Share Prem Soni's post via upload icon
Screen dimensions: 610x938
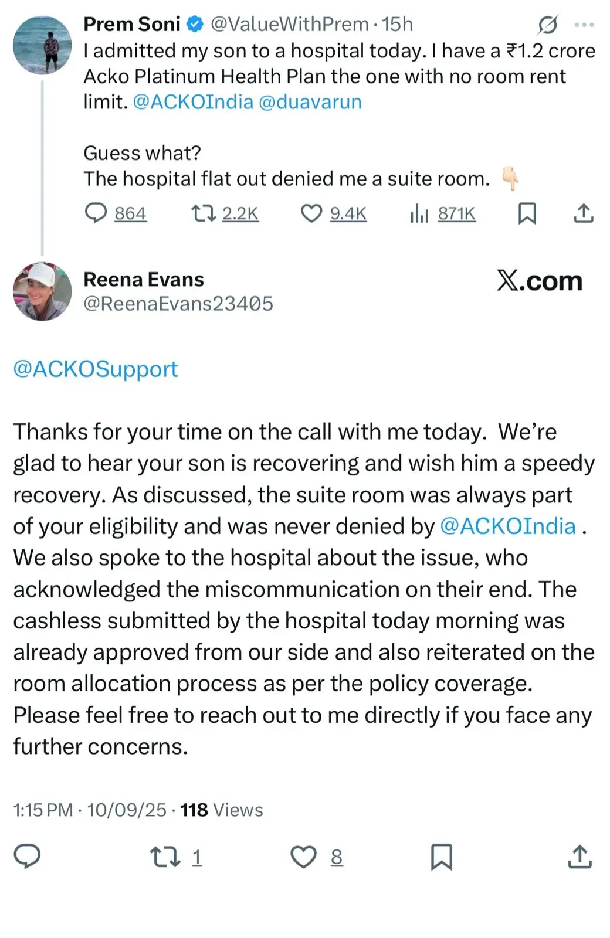[x=583, y=213]
